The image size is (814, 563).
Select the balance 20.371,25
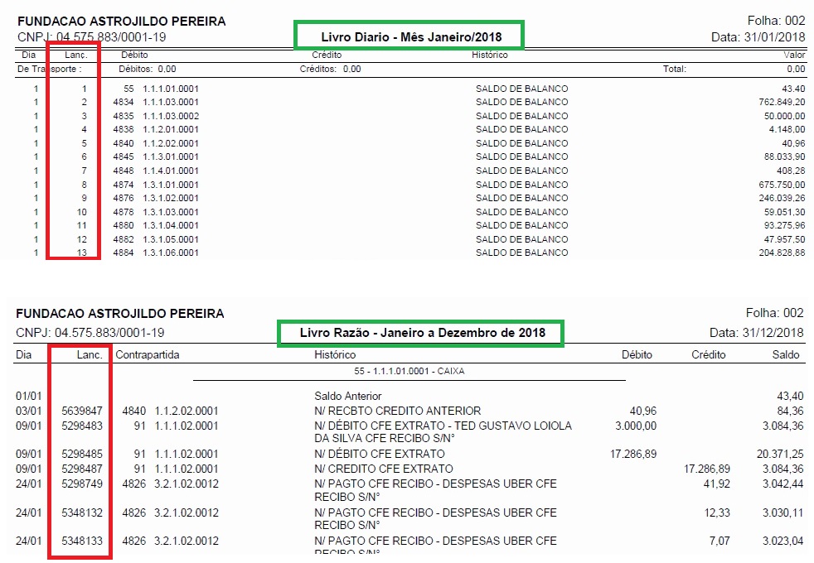(780, 455)
